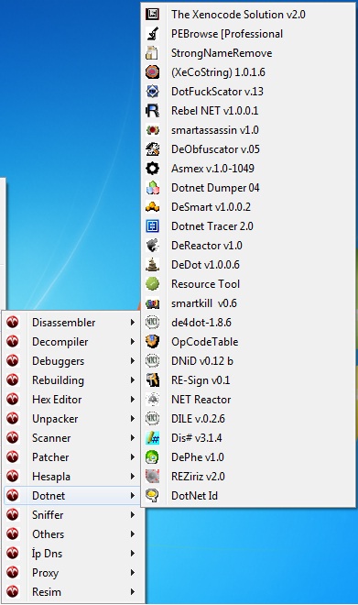Open the Resim menu entry

coord(73,592)
